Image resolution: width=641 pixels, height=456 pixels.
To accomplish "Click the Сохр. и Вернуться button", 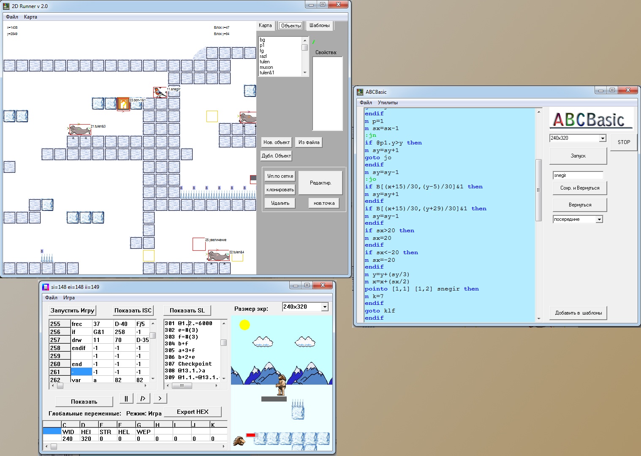I will 580,188.
